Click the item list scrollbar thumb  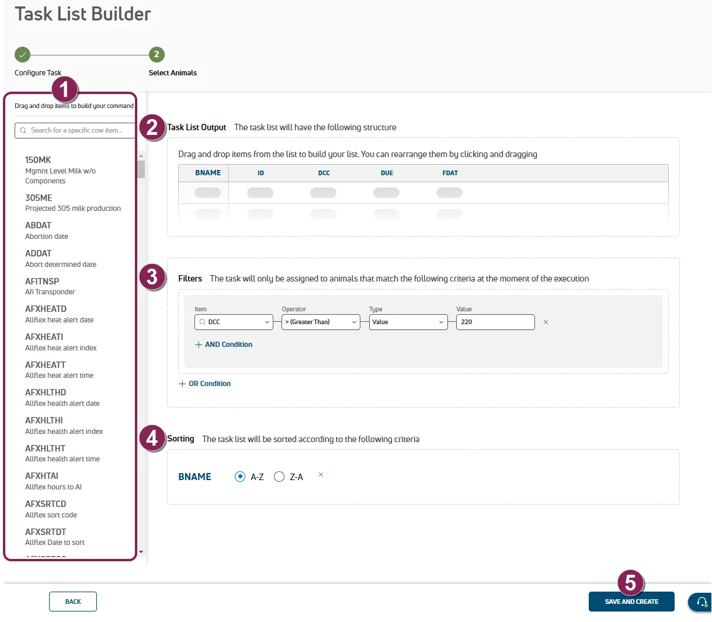[141, 169]
